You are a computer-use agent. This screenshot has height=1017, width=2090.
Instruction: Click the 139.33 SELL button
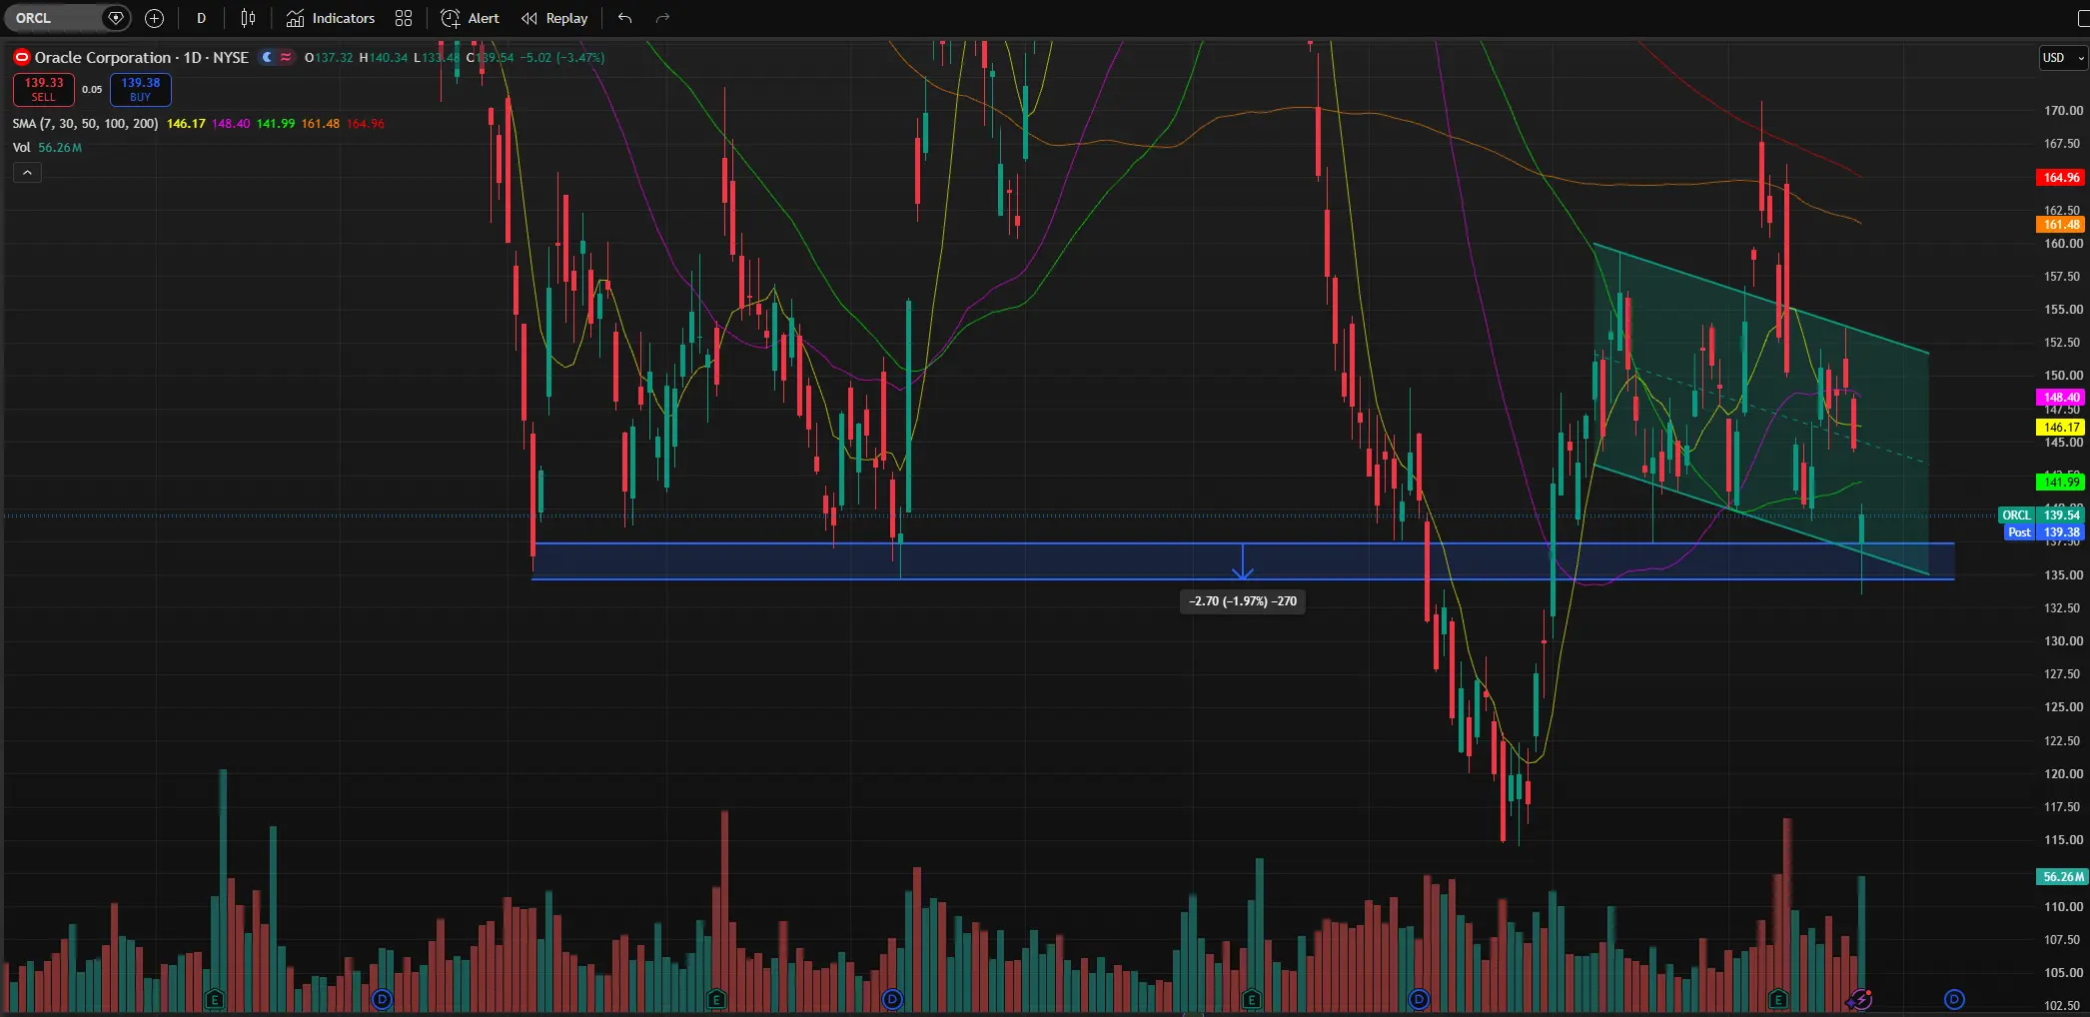(43, 90)
